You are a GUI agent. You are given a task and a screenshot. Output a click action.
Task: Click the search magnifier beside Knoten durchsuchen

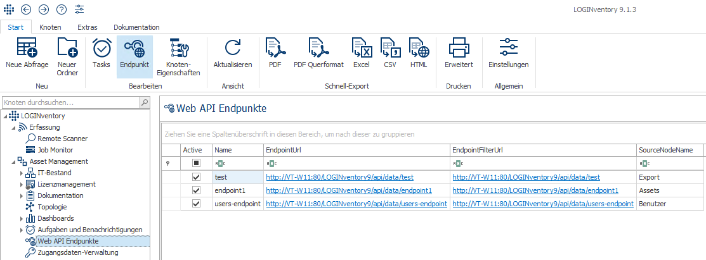click(145, 103)
